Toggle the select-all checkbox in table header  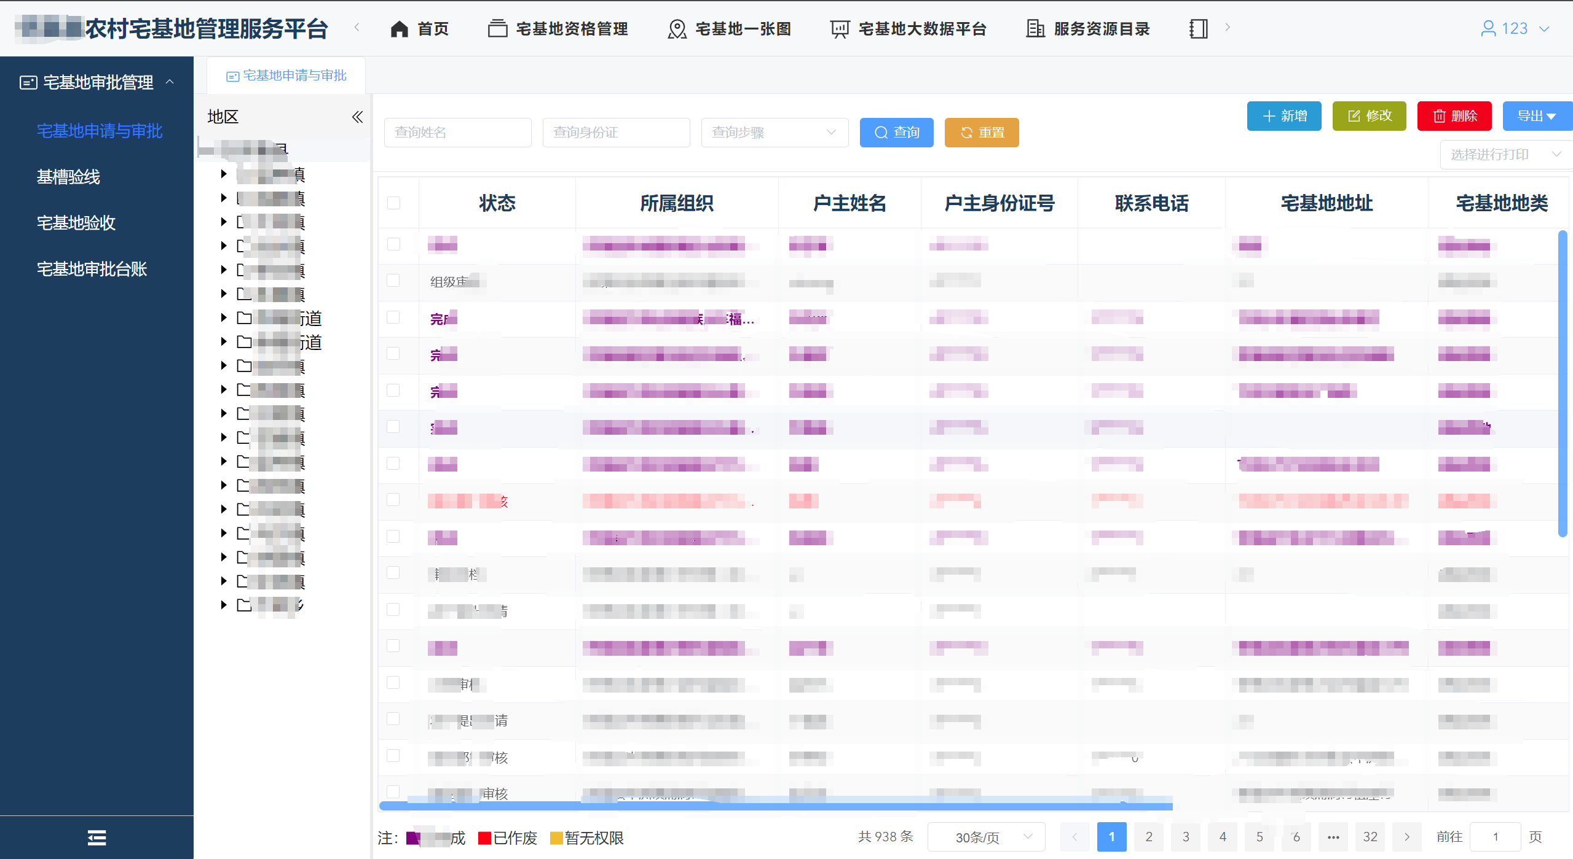pos(394,203)
